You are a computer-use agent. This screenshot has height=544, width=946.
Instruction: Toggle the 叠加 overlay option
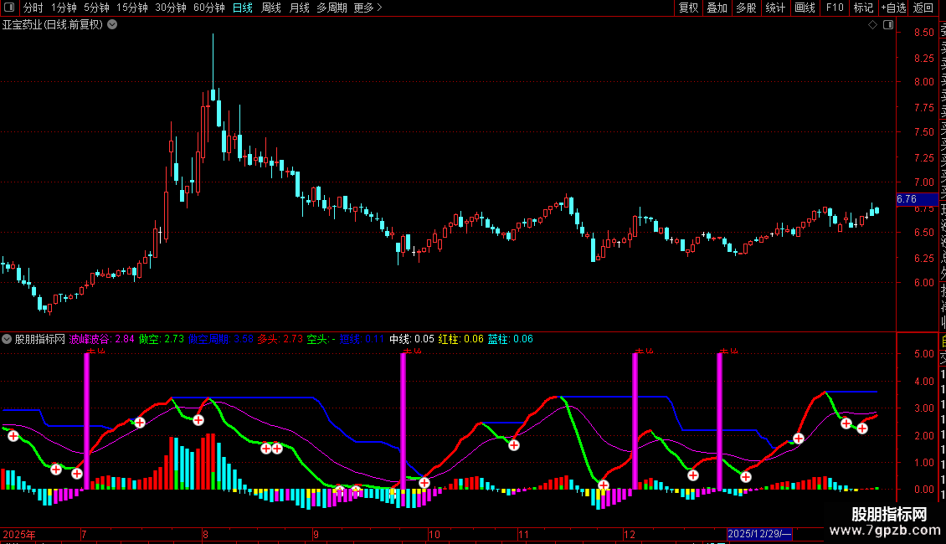tap(717, 8)
